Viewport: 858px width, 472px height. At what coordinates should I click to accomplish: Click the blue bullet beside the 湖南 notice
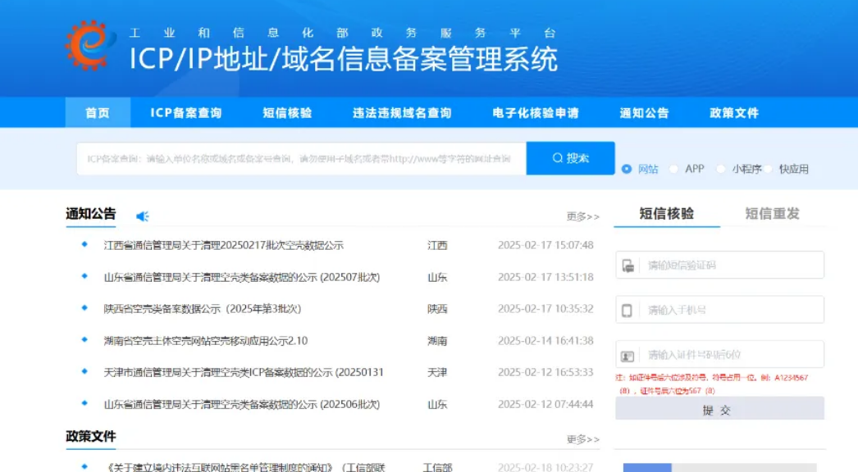(x=84, y=340)
